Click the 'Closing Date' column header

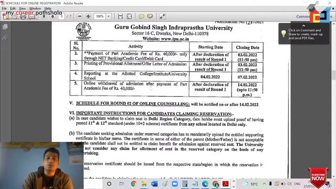(247, 47)
